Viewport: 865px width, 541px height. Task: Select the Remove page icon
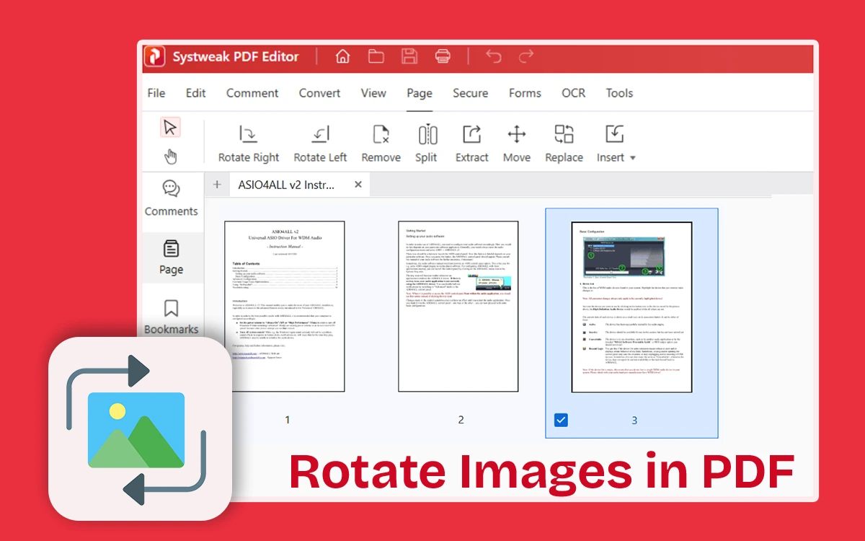381,134
